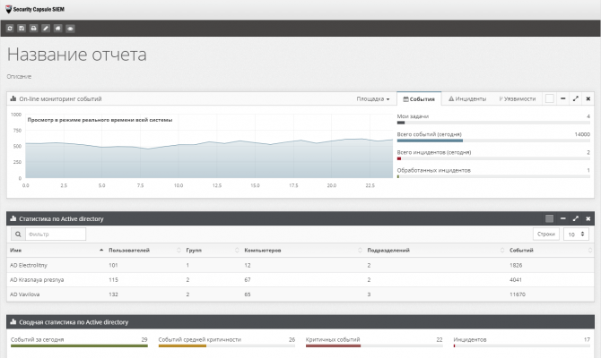Expand Статистика по Active directory to fullscreen

[575, 218]
